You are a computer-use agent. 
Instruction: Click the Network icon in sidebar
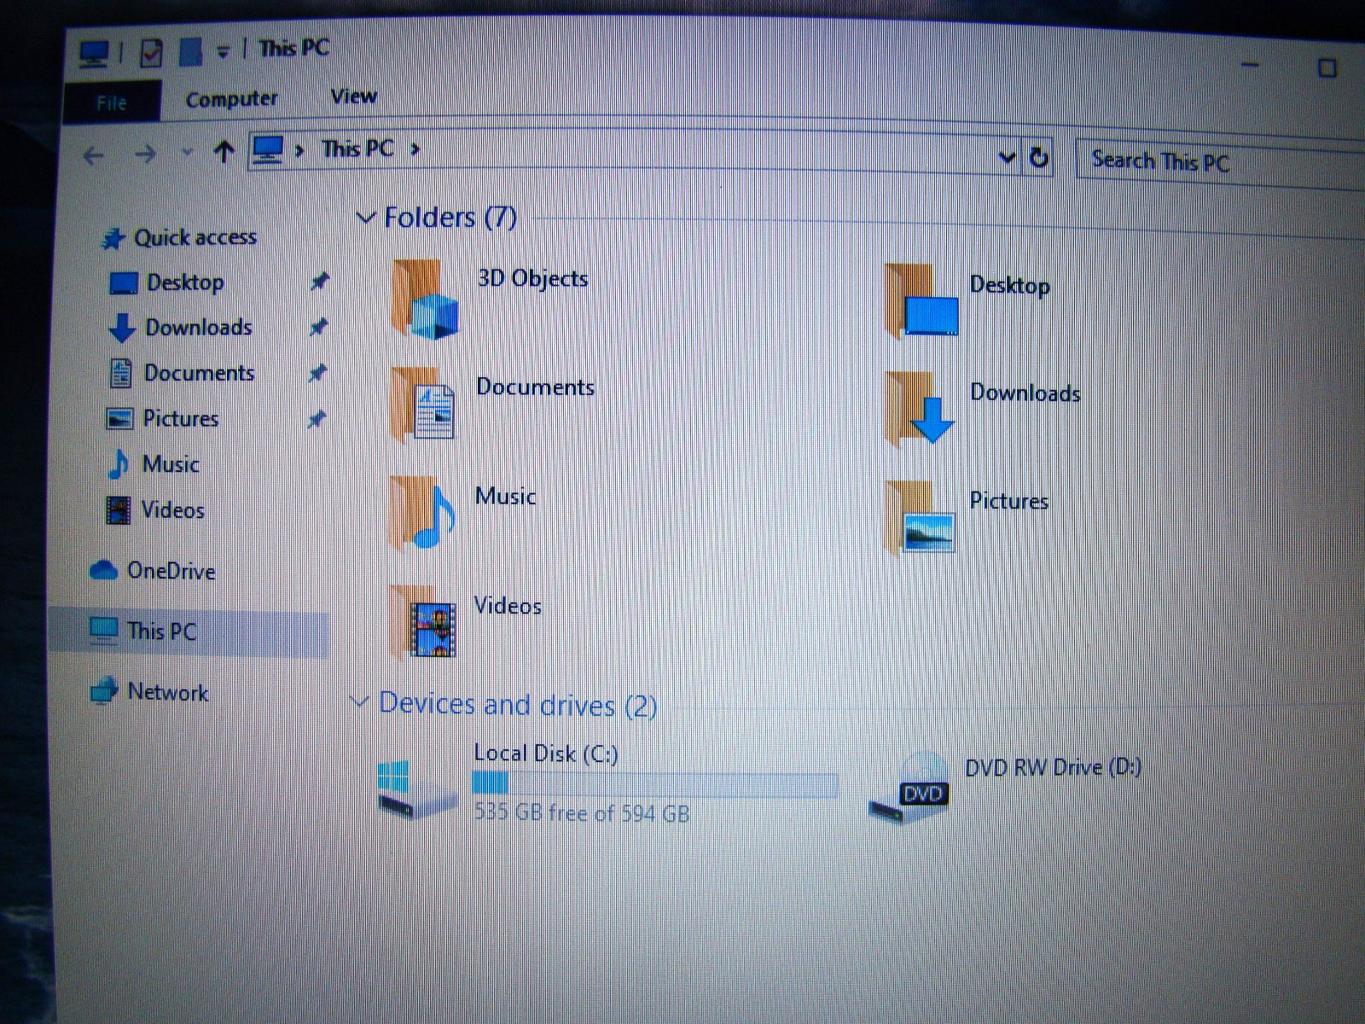coord(103,690)
